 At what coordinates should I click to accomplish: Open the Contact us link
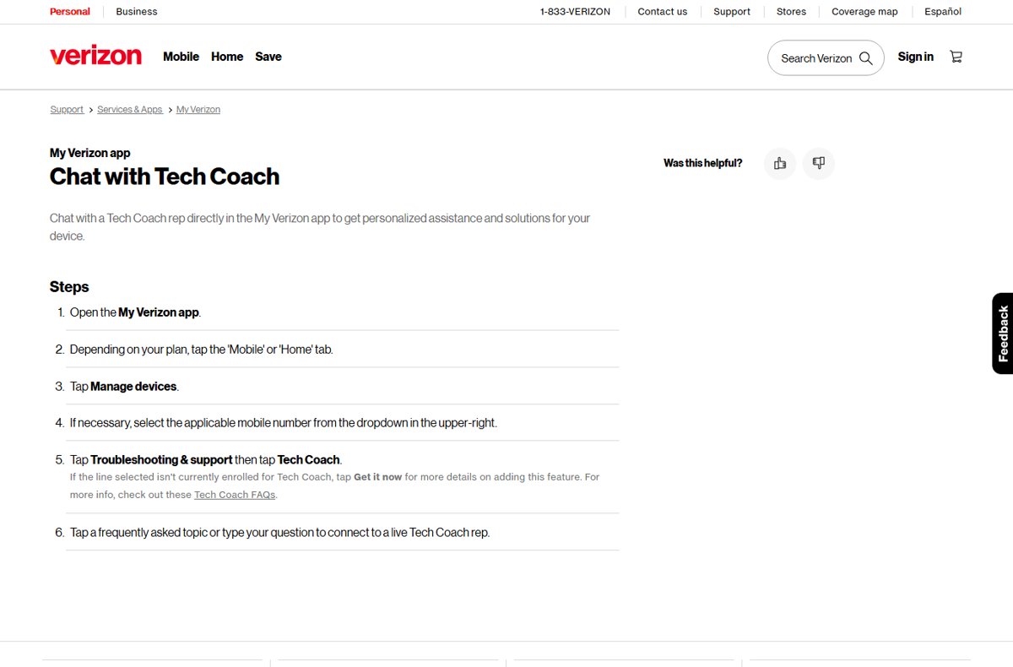662,12
